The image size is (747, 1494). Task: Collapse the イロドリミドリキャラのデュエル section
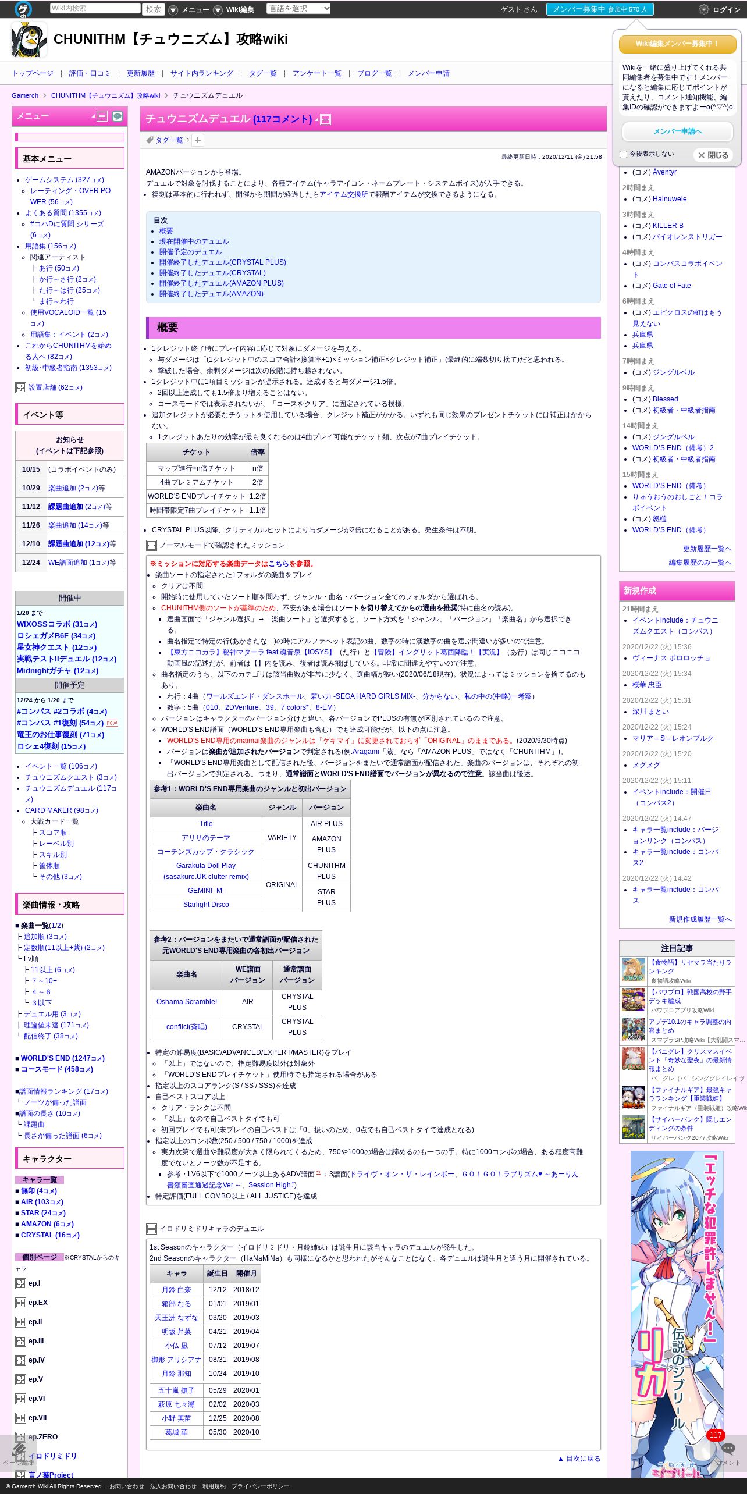tap(151, 1229)
